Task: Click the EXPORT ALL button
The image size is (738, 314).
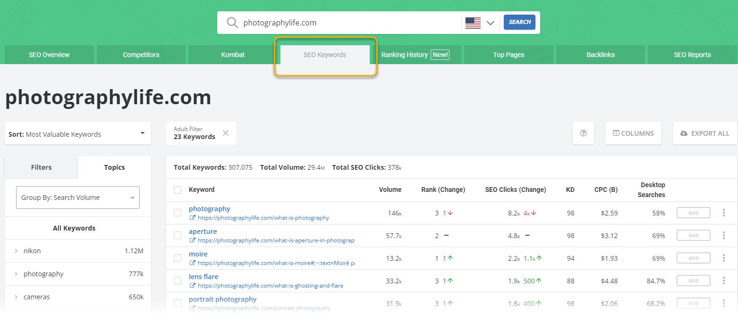Action: pyautogui.click(x=704, y=133)
